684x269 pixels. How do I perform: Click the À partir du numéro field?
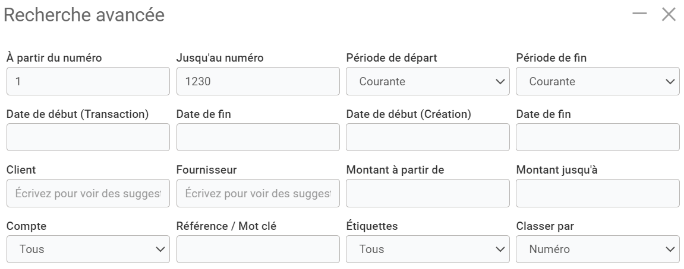pos(88,81)
